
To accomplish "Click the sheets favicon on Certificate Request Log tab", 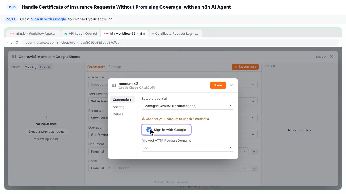I will point(153,34).
